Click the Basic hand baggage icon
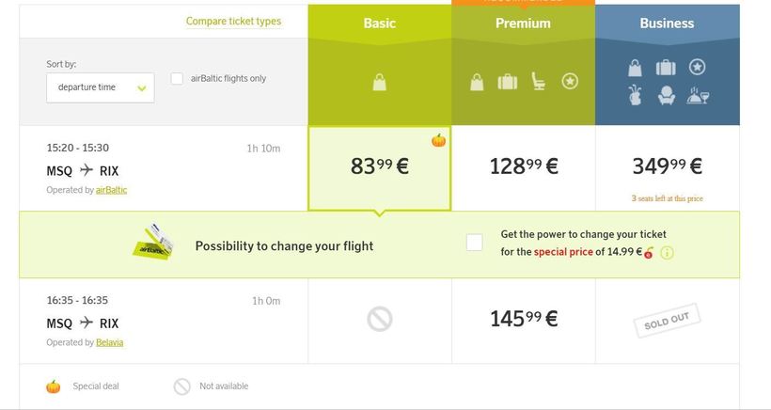 [x=379, y=82]
